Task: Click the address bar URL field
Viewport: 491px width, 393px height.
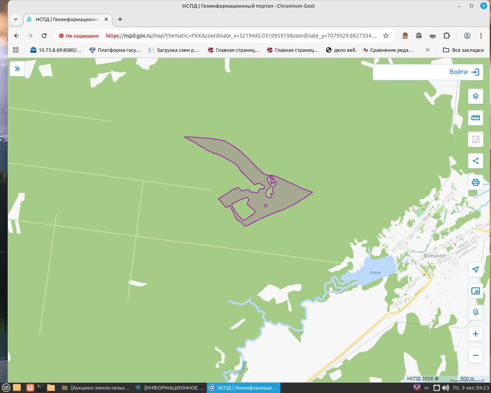Action: 241,36
